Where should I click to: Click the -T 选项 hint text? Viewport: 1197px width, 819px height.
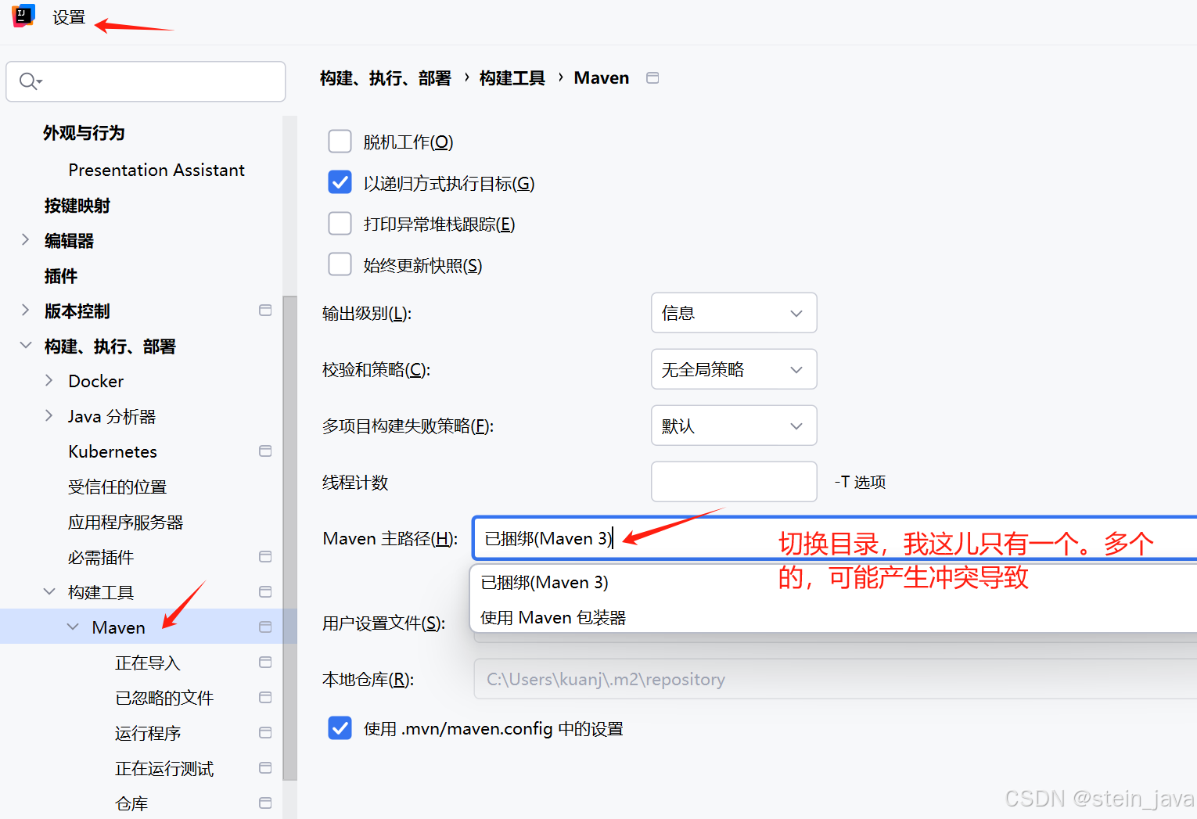[860, 482]
